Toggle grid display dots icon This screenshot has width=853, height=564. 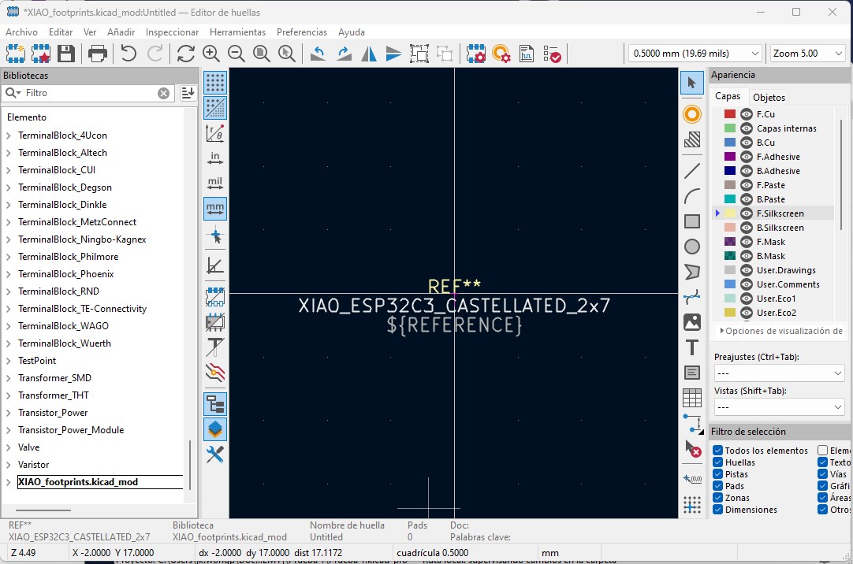pyautogui.click(x=215, y=83)
